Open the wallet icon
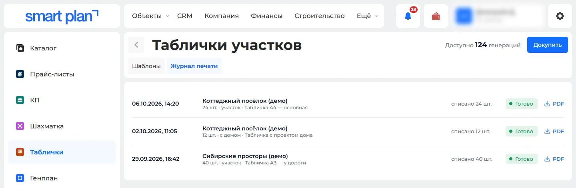This screenshot has height=188, width=576. click(x=436, y=16)
